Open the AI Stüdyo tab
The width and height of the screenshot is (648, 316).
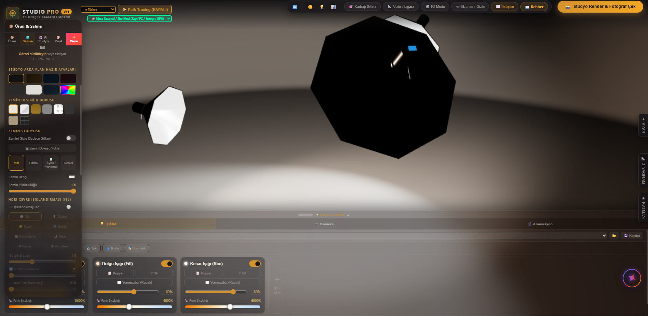click(43, 39)
